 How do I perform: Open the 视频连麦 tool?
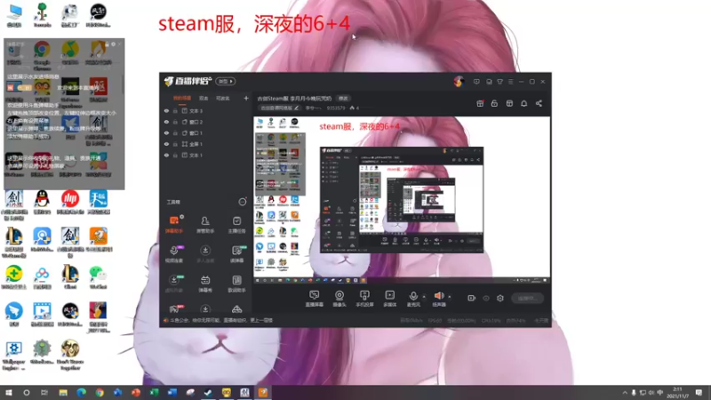point(174,254)
